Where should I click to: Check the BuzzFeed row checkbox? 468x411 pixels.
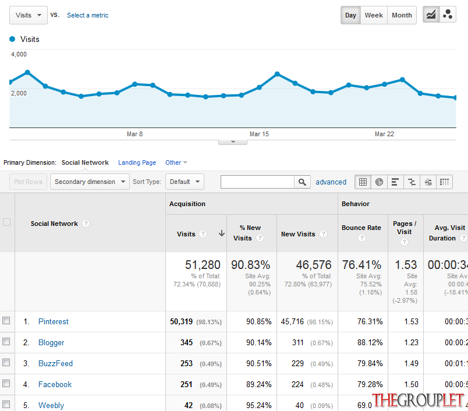coord(6,362)
